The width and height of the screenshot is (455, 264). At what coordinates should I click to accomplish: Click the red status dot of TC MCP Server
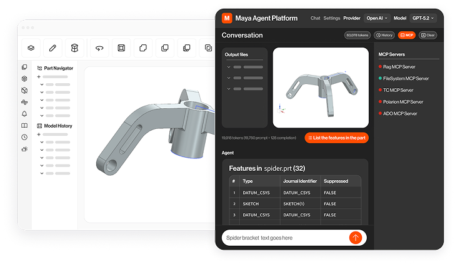[380, 90]
